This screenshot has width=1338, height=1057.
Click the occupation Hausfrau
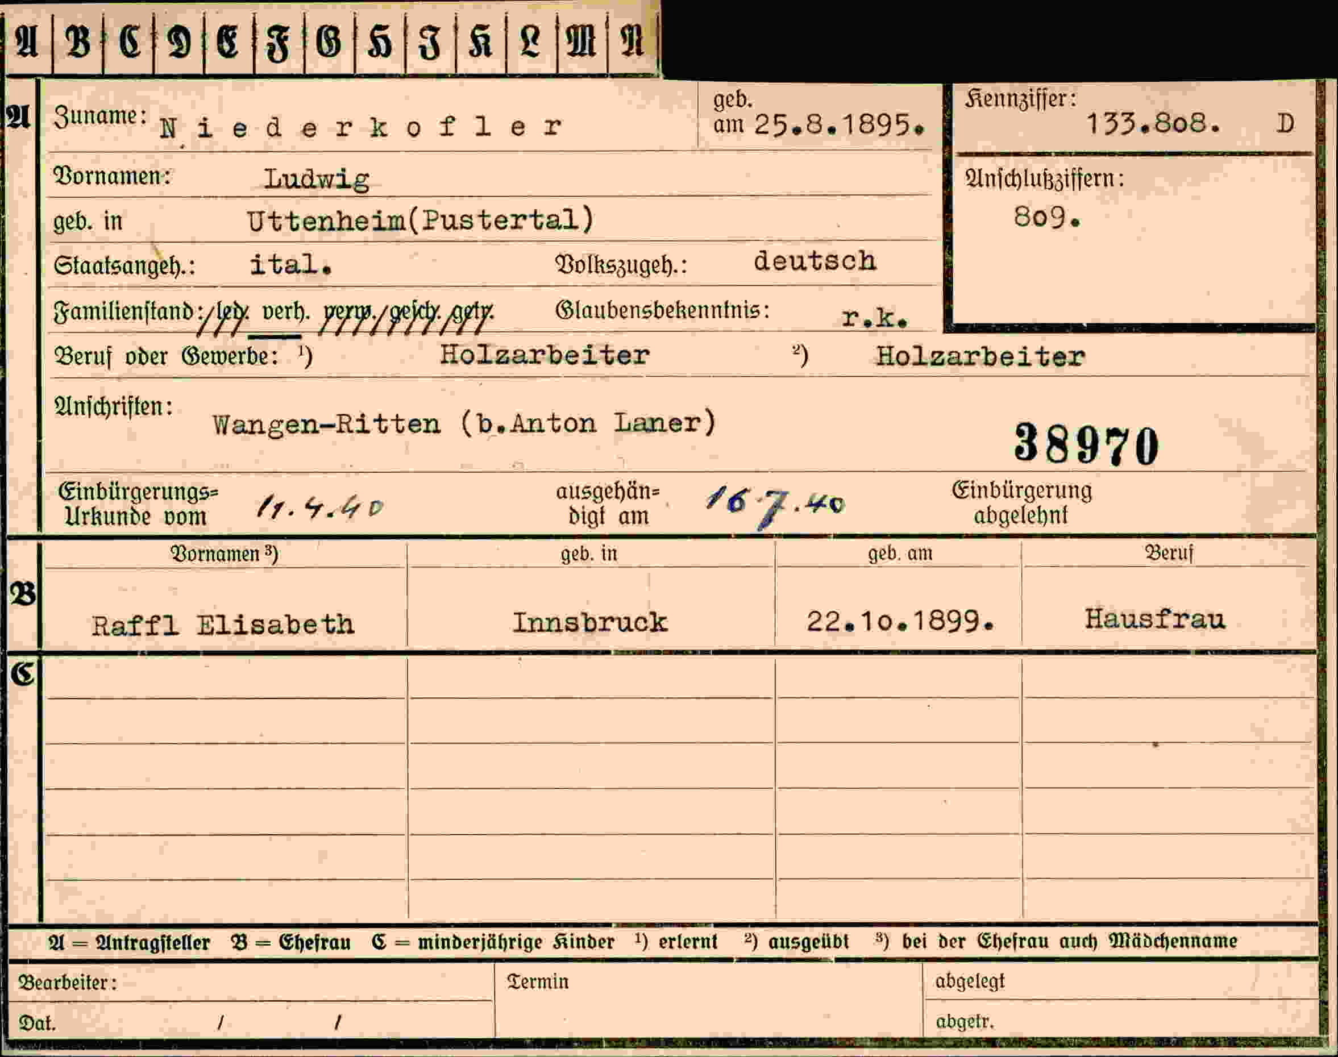(x=1155, y=619)
